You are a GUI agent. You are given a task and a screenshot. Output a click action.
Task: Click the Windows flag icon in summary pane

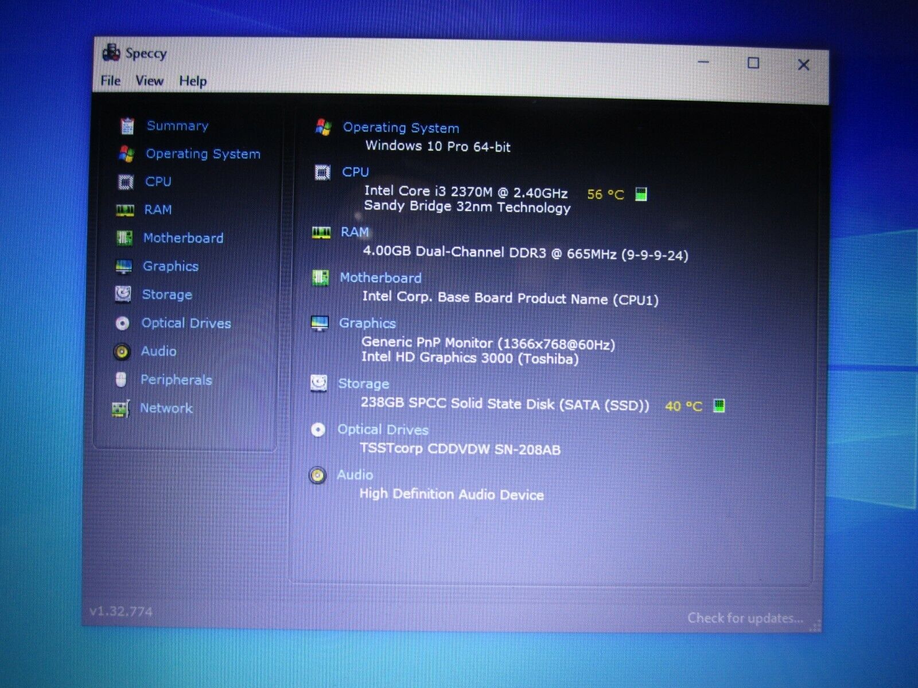click(324, 127)
